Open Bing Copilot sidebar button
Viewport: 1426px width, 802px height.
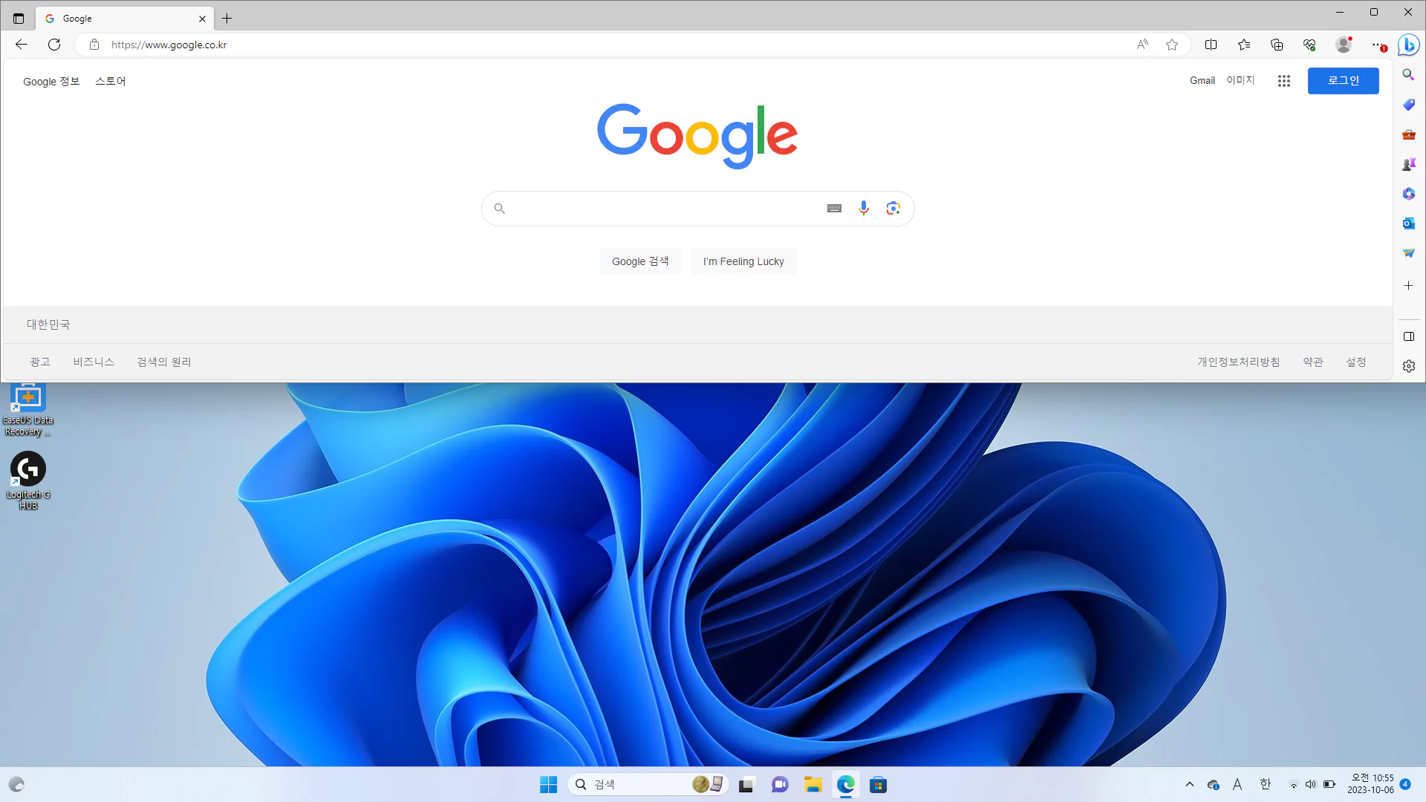point(1408,45)
